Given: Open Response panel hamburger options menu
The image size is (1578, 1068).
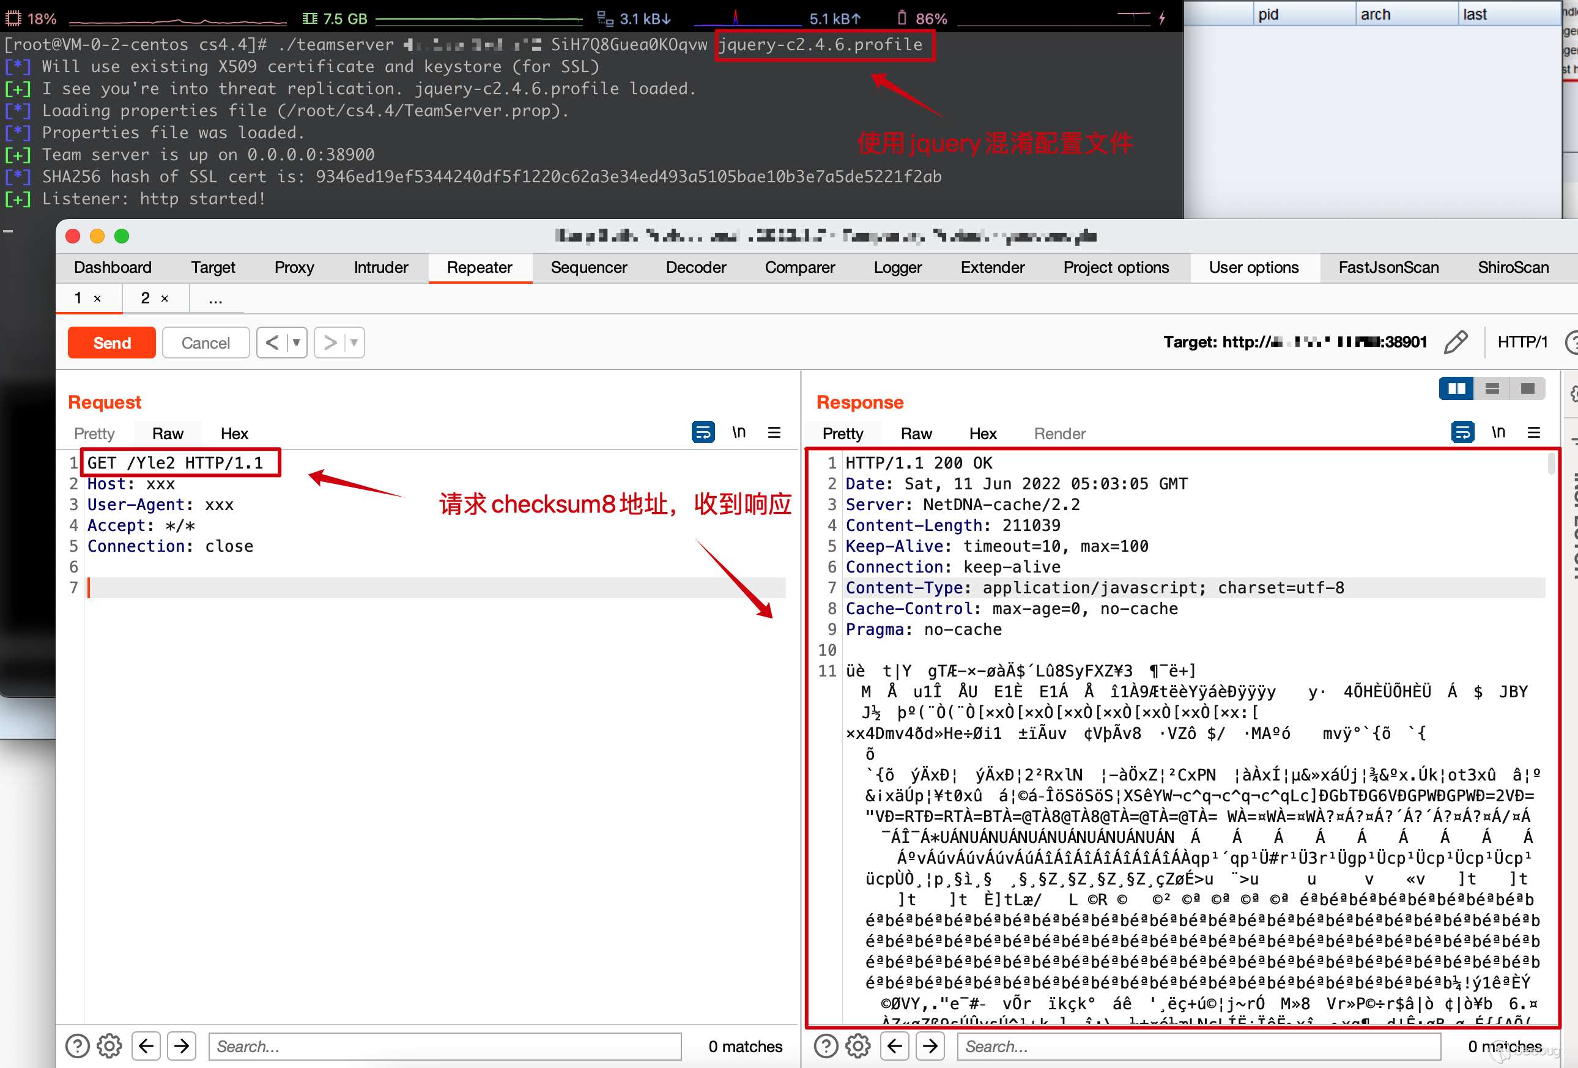Looking at the screenshot, I should point(1533,432).
